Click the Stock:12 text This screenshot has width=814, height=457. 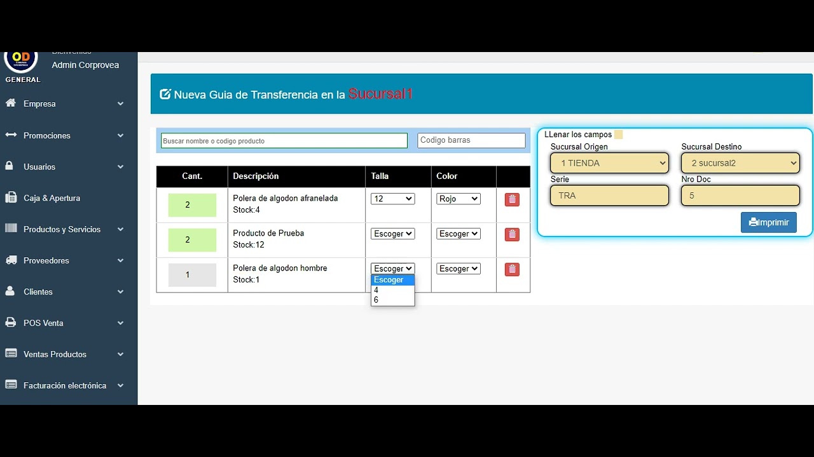(249, 244)
